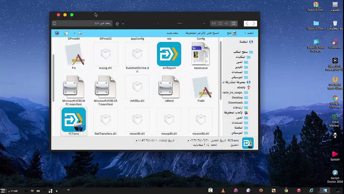Click النسخ على الأقراص المضغوطة burn button
Viewport: 344px width, 194px height.
coord(202,33)
